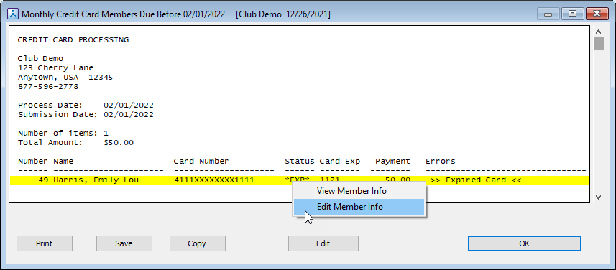Screen dimensions: 616x270
Task: Click the Card Number column header
Action: point(201,162)
